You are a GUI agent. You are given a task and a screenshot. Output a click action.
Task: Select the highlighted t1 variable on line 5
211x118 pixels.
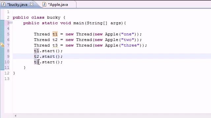[x=55, y=34]
